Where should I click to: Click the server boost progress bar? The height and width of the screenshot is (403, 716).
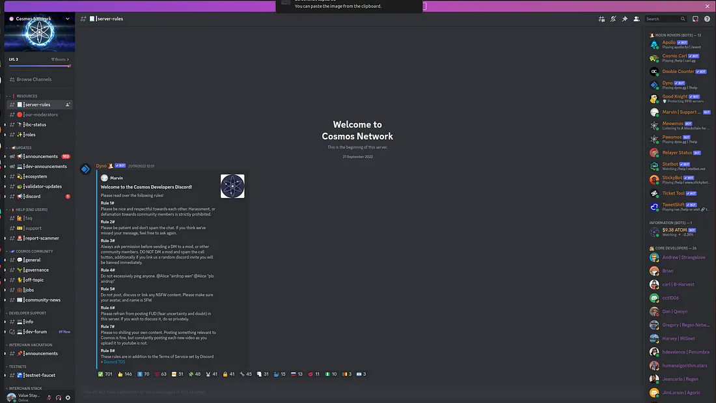[39, 66]
